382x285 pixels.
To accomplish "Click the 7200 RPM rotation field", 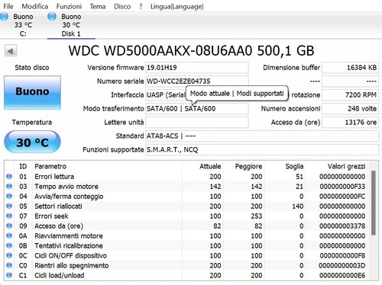I will [350, 95].
